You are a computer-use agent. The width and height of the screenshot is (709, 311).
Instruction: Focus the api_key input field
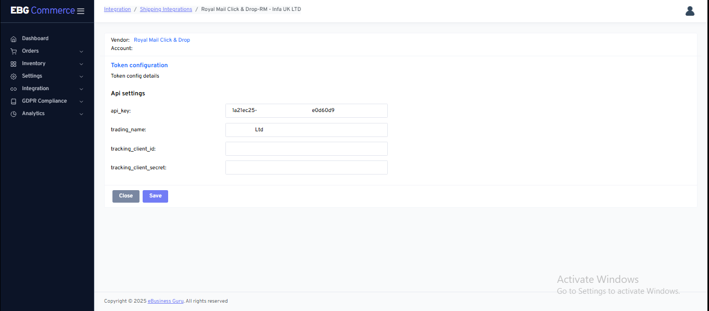(306, 110)
